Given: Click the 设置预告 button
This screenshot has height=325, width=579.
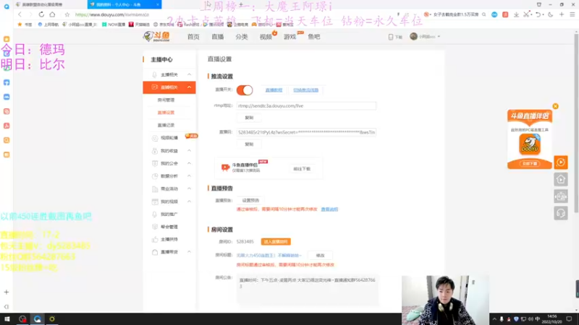Looking at the screenshot, I should [x=250, y=201].
